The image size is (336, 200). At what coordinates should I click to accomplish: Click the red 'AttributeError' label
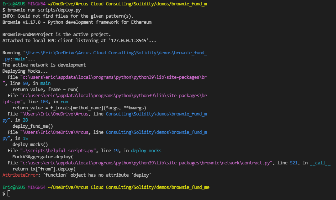point(20,175)
